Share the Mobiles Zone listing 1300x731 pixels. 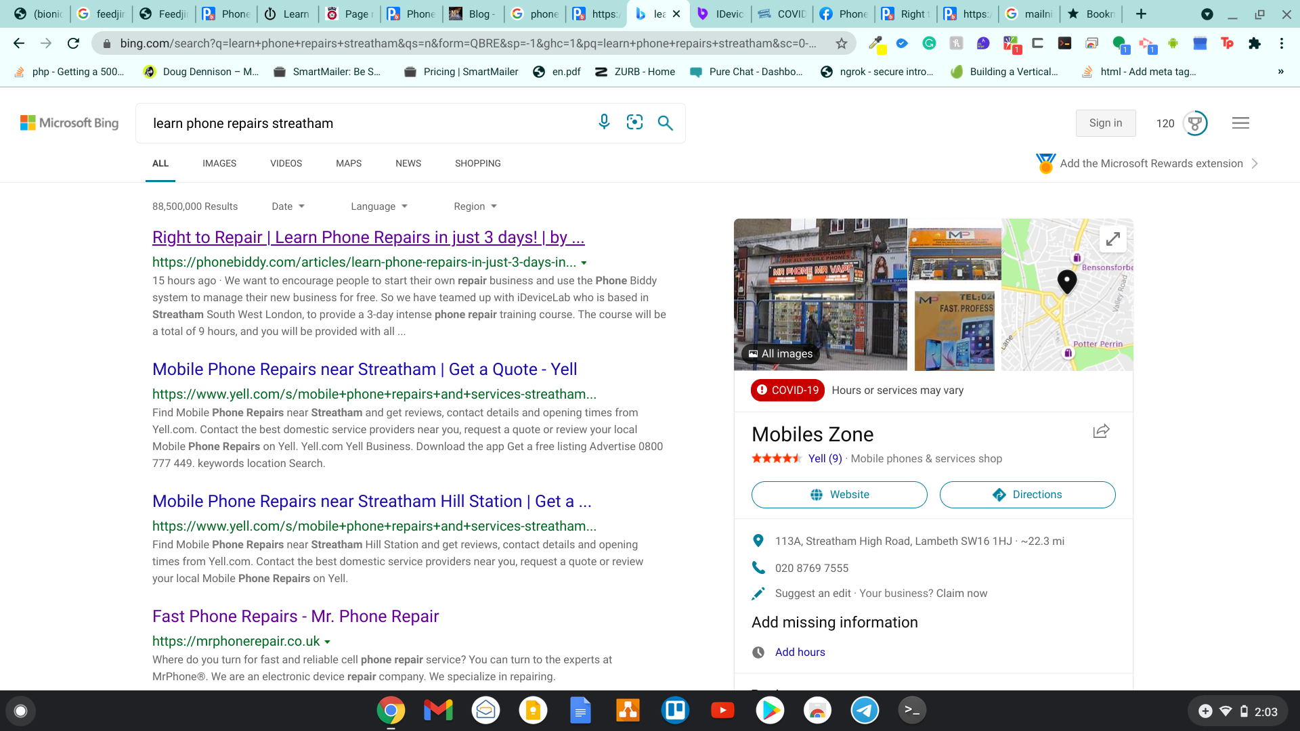coord(1101,431)
